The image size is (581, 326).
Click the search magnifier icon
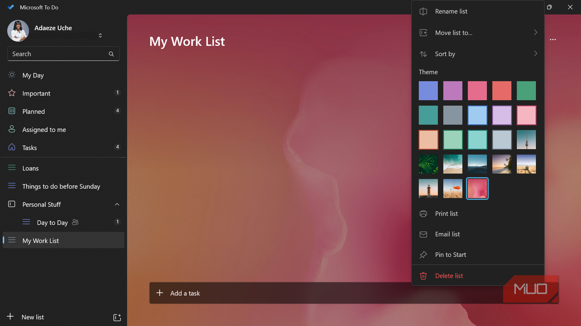pos(111,54)
